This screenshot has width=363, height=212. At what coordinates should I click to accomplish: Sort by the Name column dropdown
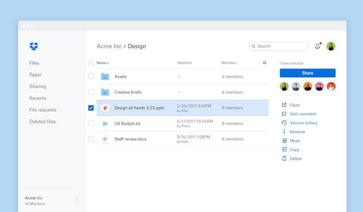point(103,63)
